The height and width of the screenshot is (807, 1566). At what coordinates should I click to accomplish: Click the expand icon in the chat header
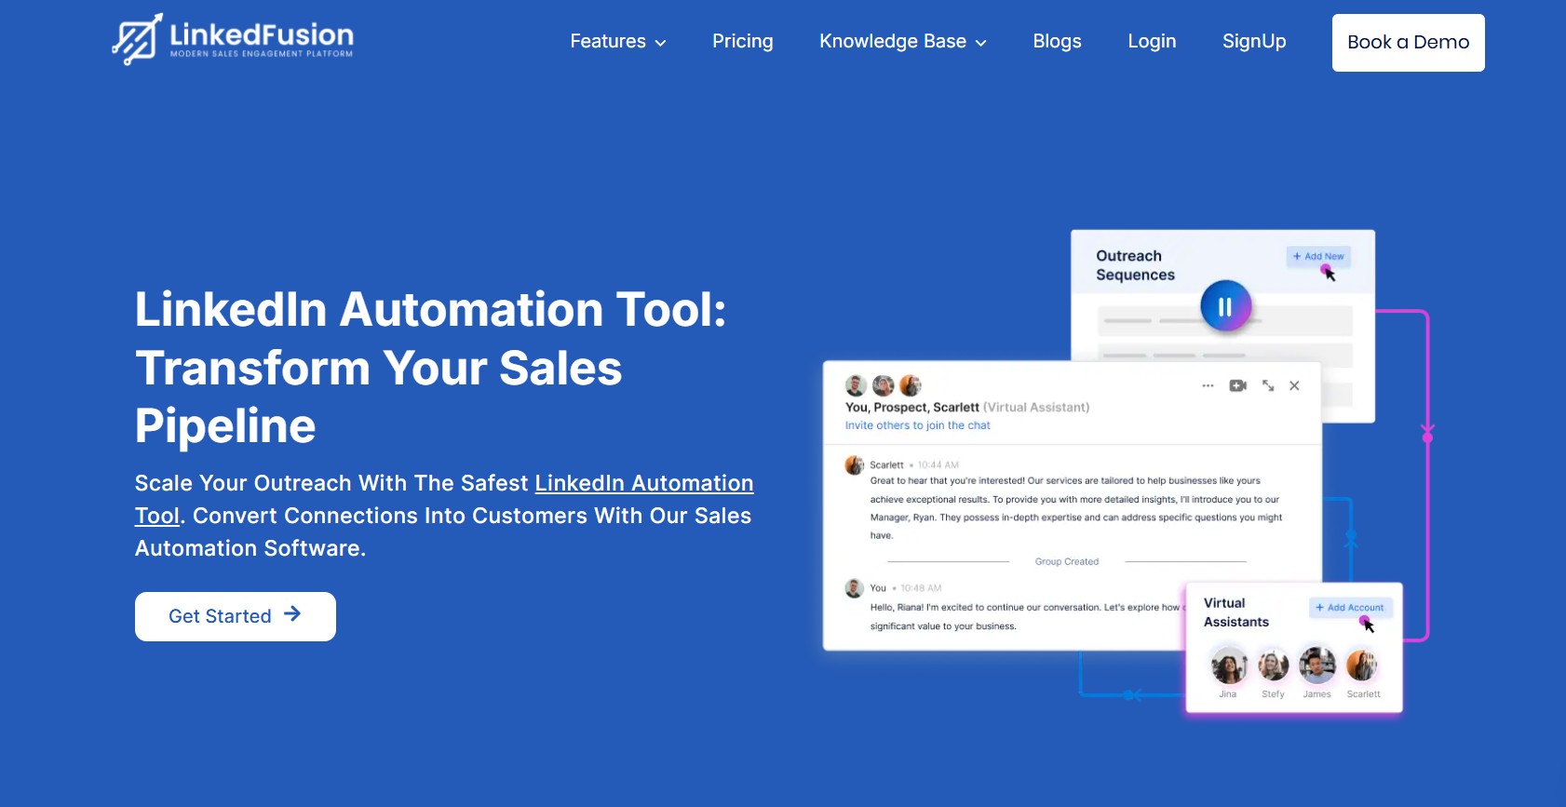[1268, 385]
